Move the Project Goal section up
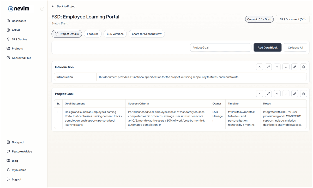The width and height of the screenshot is (313, 188). pyautogui.click(x=277, y=93)
